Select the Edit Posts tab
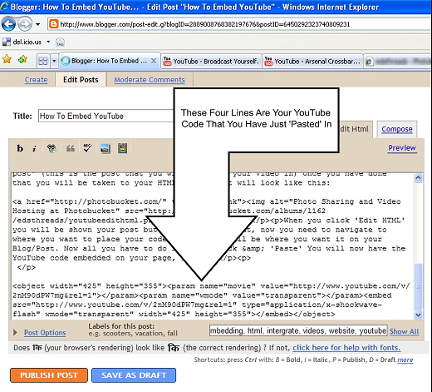The height and width of the screenshot is (392, 432). pyautogui.click(x=81, y=80)
